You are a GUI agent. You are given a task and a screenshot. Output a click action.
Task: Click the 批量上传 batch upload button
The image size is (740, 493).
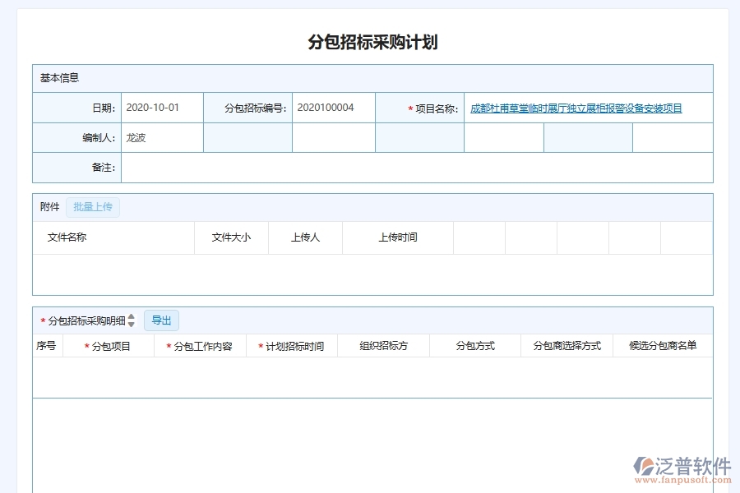coord(93,207)
